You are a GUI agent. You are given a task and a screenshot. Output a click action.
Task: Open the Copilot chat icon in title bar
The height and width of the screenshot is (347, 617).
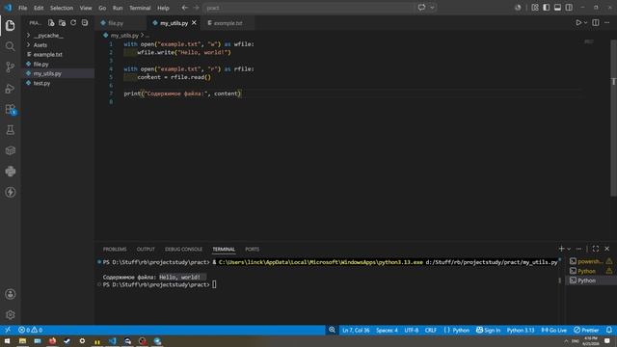(421, 8)
